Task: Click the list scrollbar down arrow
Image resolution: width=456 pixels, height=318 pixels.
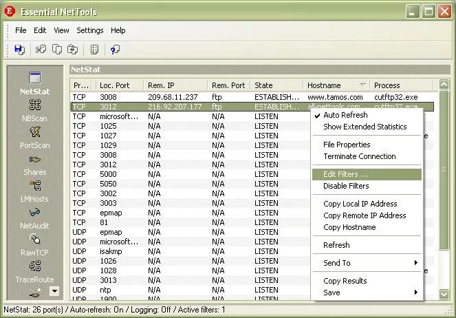Action: point(444,294)
